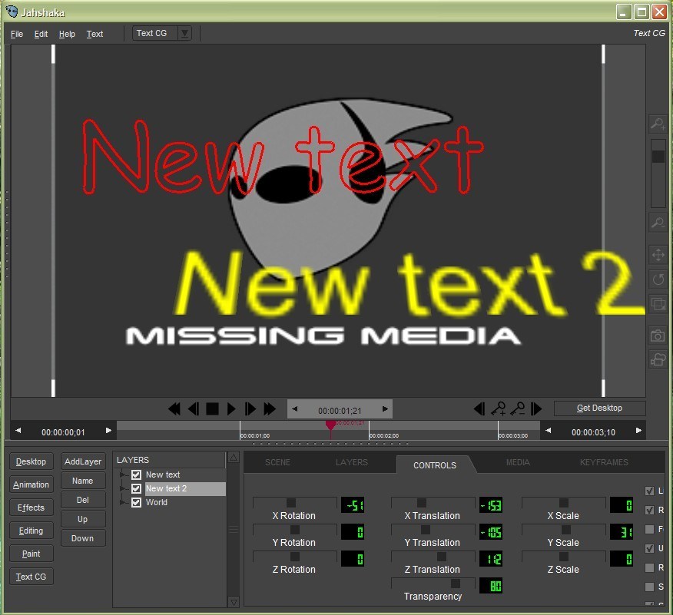Expand the World layer tree arrow

123,502
